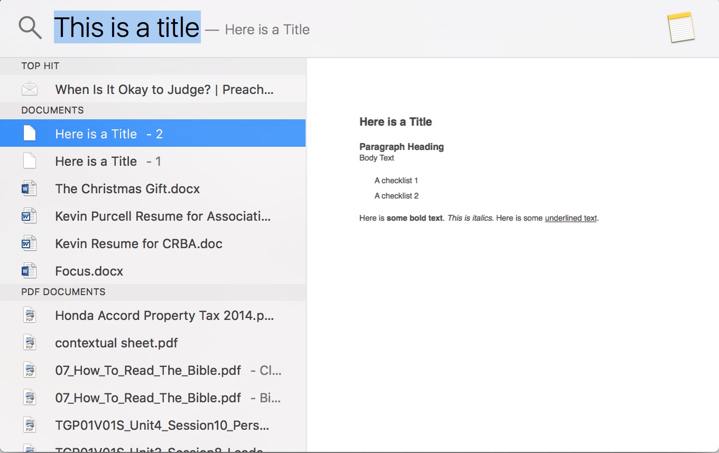Screen dimensions: 719x453
Task: Select the "DOCUMENTS" section header
Action: (51, 110)
